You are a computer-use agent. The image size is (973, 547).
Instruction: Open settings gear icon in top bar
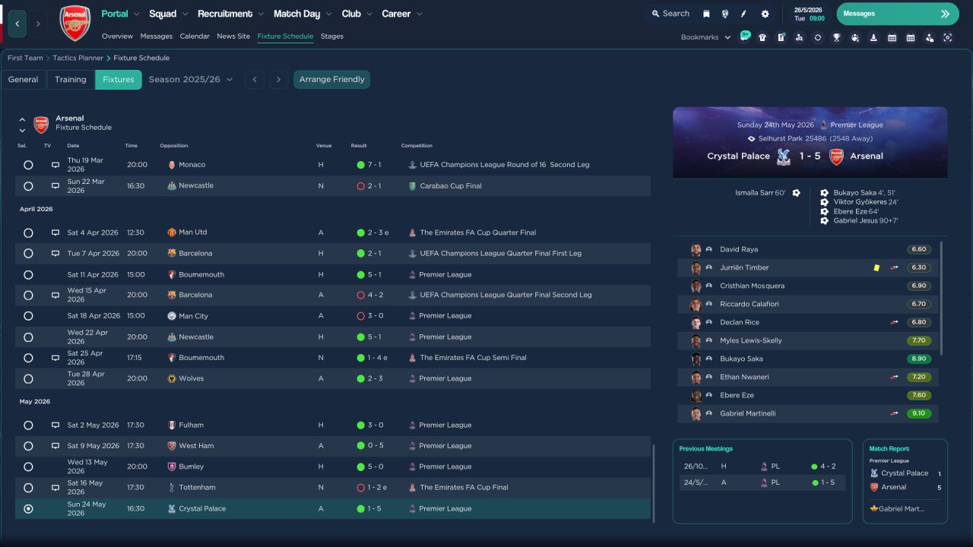[x=765, y=14]
